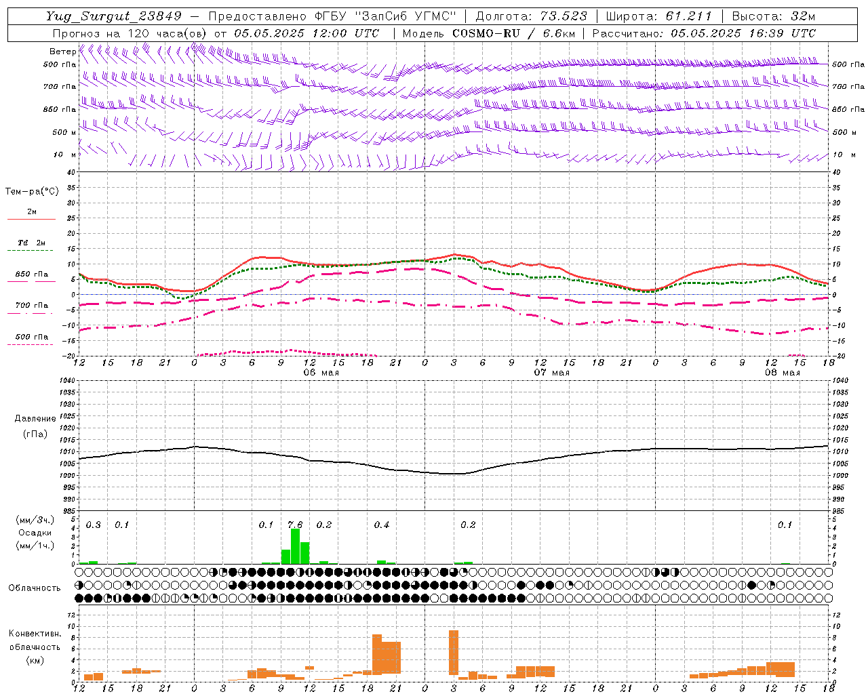This screenshot has width=868, height=694.
Task: Click the Широта: 61.211 value
Action: pyautogui.click(x=658, y=16)
